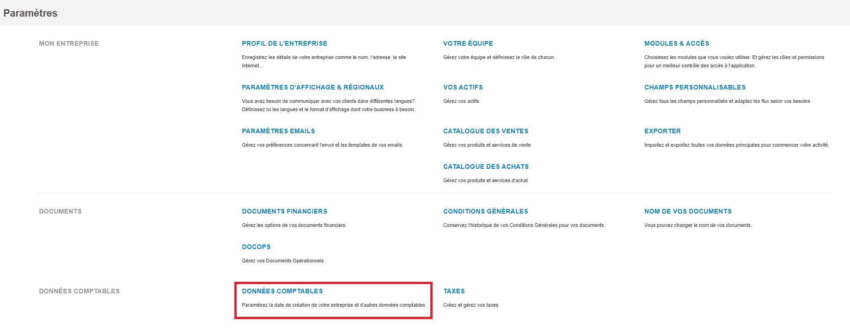850x333 pixels.
Task: Click 'Choisissez les modules que vous voulez' text
Action: pyautogui.click(x=734, y=61)
